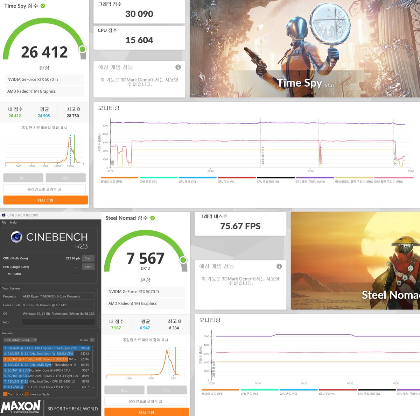Click Time Spy orange 다시 수행 button
Screen dimensions: 420x416
click(x=45, y=200)
